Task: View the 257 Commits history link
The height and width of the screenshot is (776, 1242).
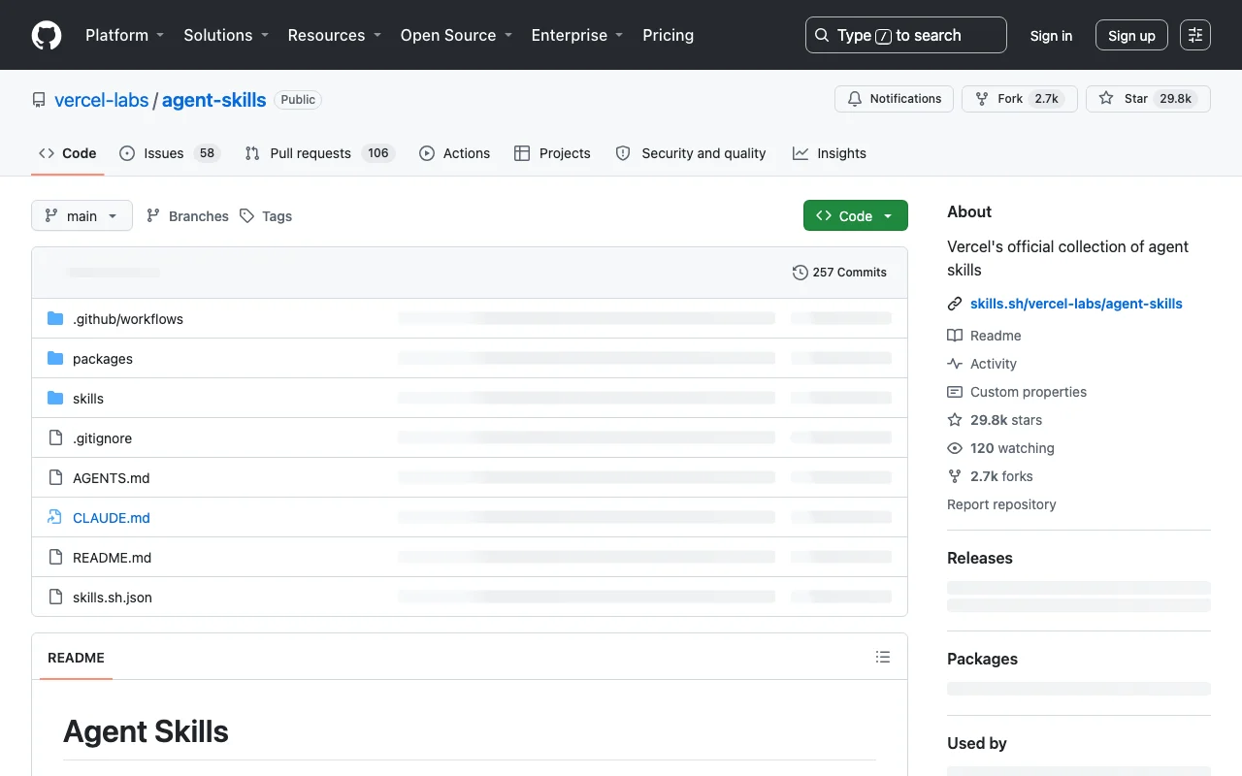Action: coord(839,273)
